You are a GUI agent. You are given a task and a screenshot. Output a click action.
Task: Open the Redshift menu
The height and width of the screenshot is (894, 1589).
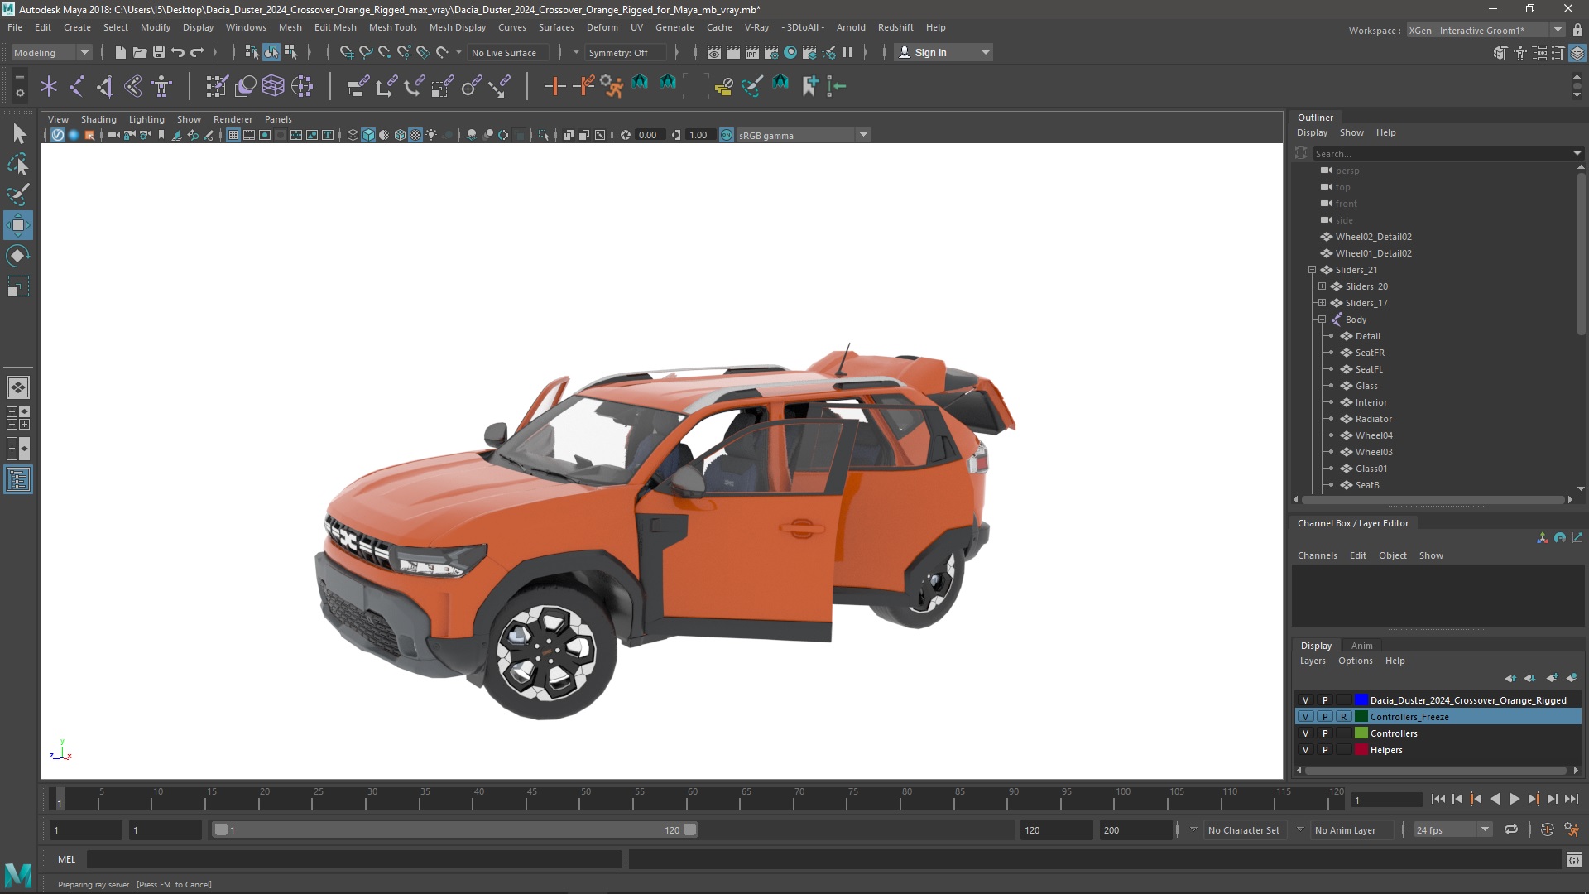click(895, 27)
